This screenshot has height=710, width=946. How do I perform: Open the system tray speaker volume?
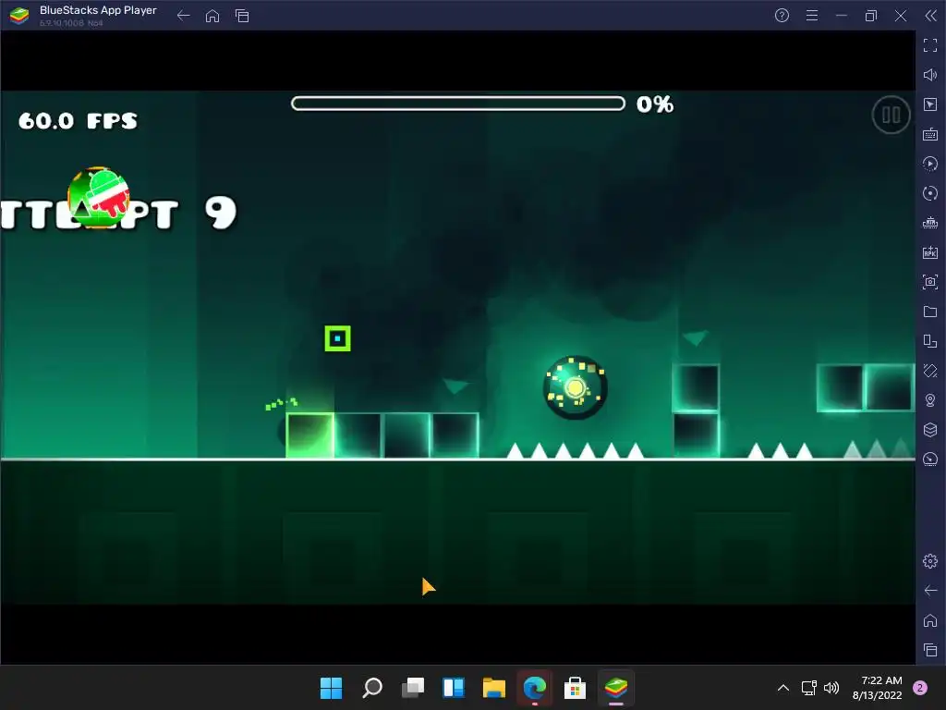pos(831,688)
